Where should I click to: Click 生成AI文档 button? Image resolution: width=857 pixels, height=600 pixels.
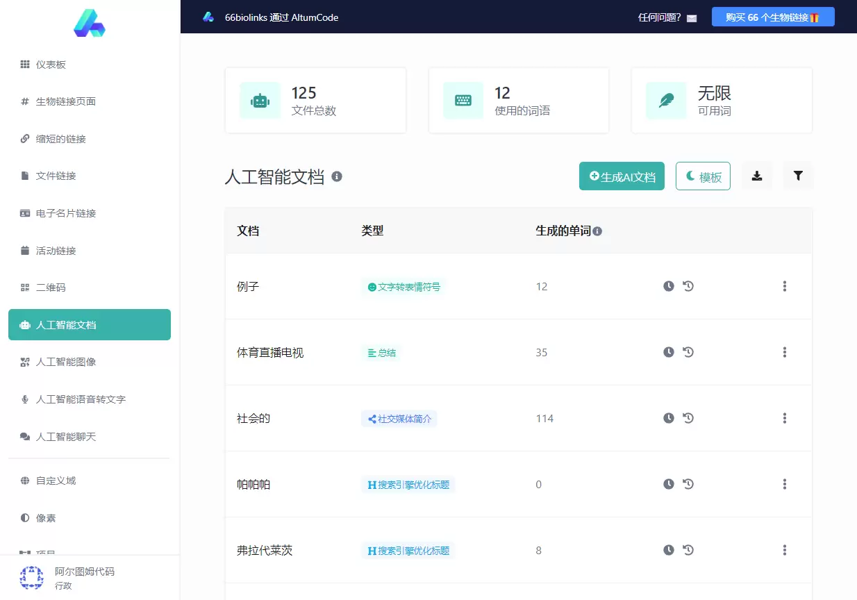[x=622, y=176]
